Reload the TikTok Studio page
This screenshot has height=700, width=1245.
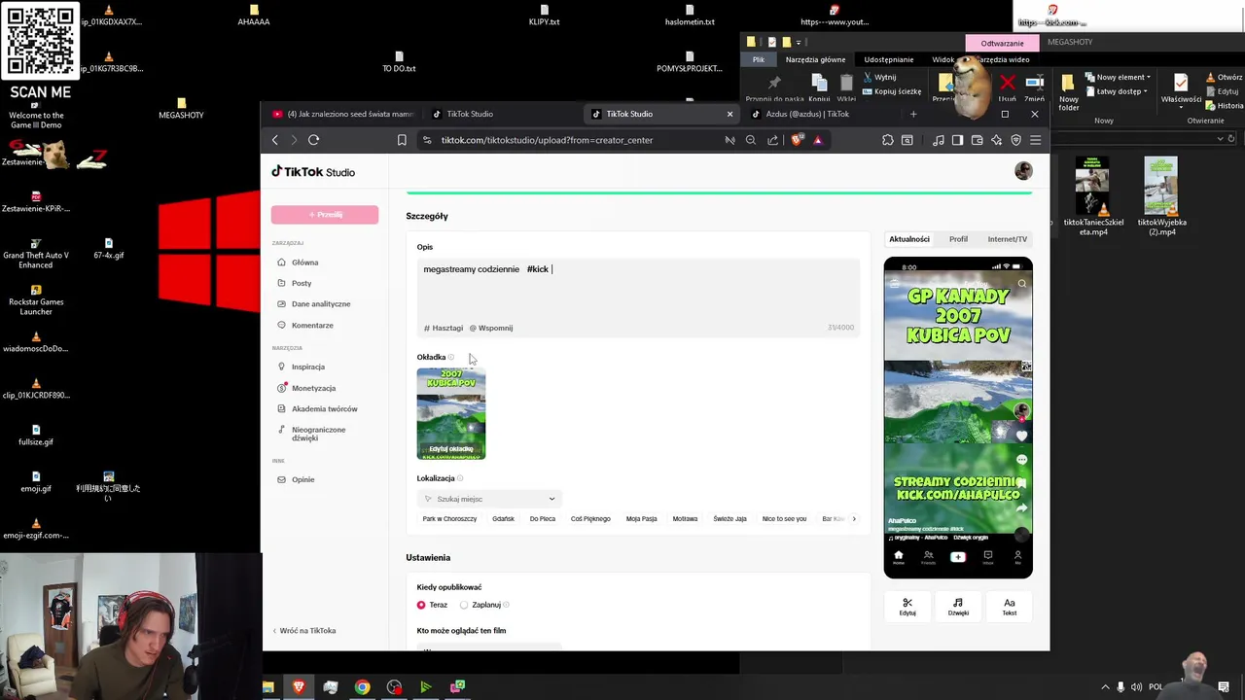click(313, 140)
